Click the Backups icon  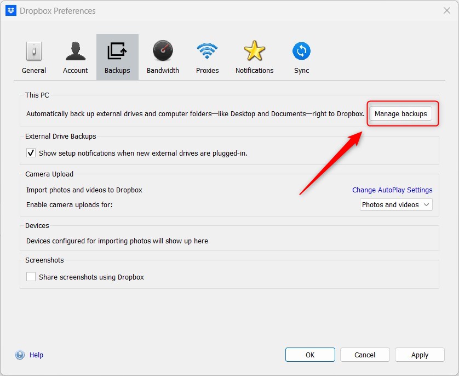pyautogui.click(x=117, y=55)
